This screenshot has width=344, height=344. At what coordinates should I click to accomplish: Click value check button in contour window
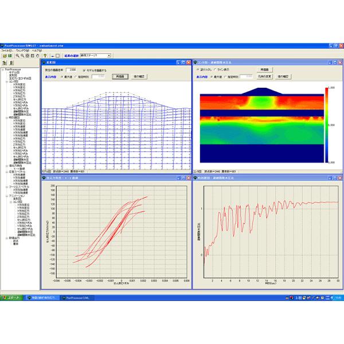[x=283, y=77]
